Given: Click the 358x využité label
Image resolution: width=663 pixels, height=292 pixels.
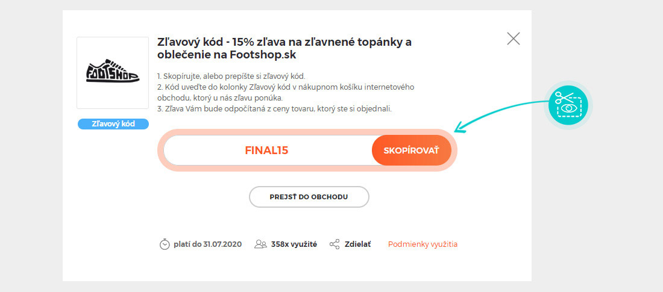Looking at the screenshot, I should coord(294,244).
